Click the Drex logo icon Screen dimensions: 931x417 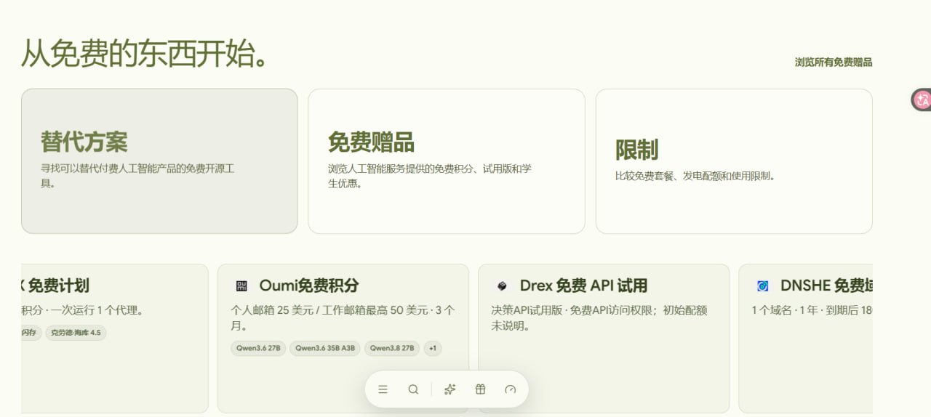point(502,286)
